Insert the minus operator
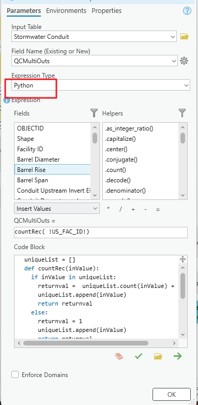The width and height of the screenshot is (198, 405). [145, 209]
